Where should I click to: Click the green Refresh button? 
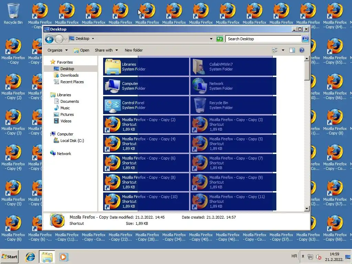point(220,39)
